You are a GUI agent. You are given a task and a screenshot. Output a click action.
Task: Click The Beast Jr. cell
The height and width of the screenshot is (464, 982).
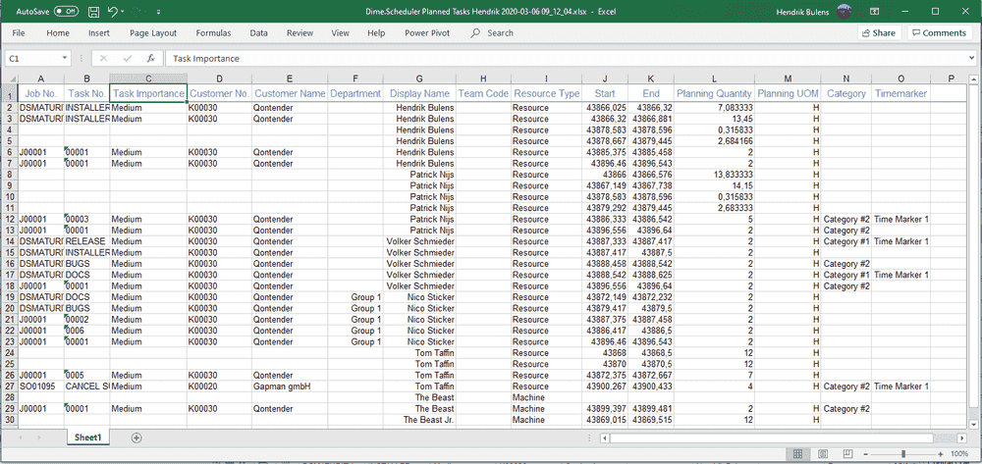[x=419, y=420]
